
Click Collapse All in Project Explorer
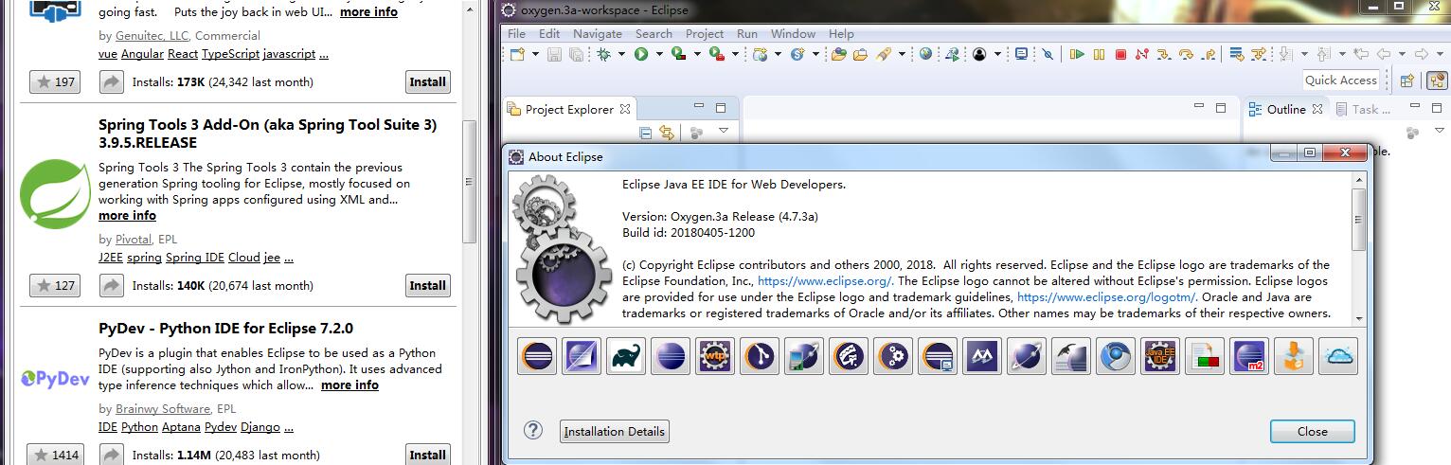(646, 133)
